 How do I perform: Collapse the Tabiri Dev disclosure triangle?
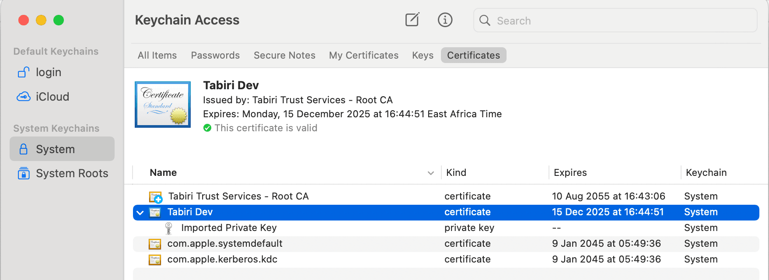point(140,213)
